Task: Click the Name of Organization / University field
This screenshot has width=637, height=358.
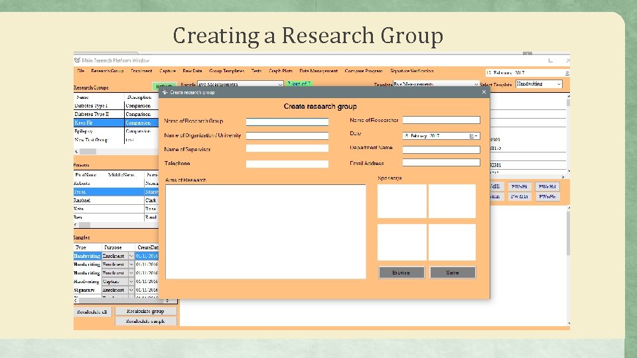Action: (287, 136)
